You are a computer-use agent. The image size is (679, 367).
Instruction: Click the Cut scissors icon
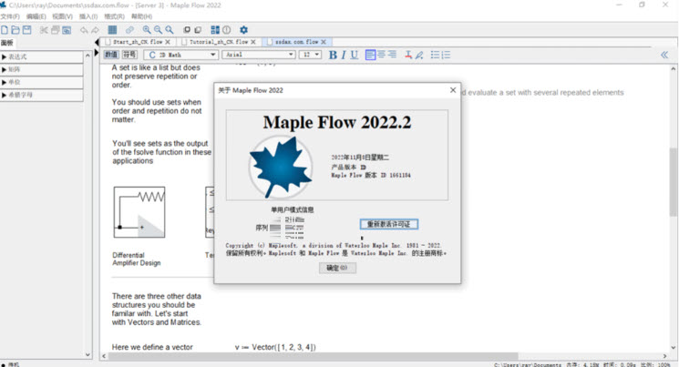coord(44,30)
